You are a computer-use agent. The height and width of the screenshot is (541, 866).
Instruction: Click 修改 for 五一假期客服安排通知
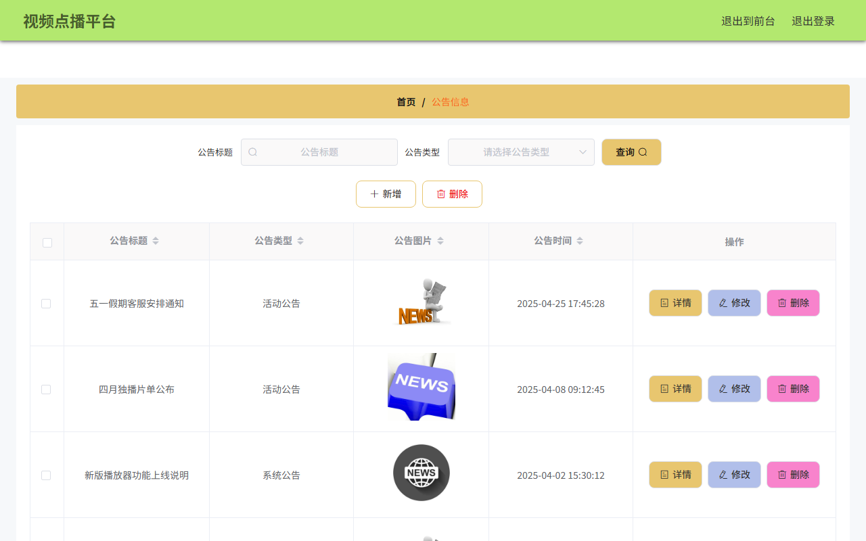click(x=734, y=303)
